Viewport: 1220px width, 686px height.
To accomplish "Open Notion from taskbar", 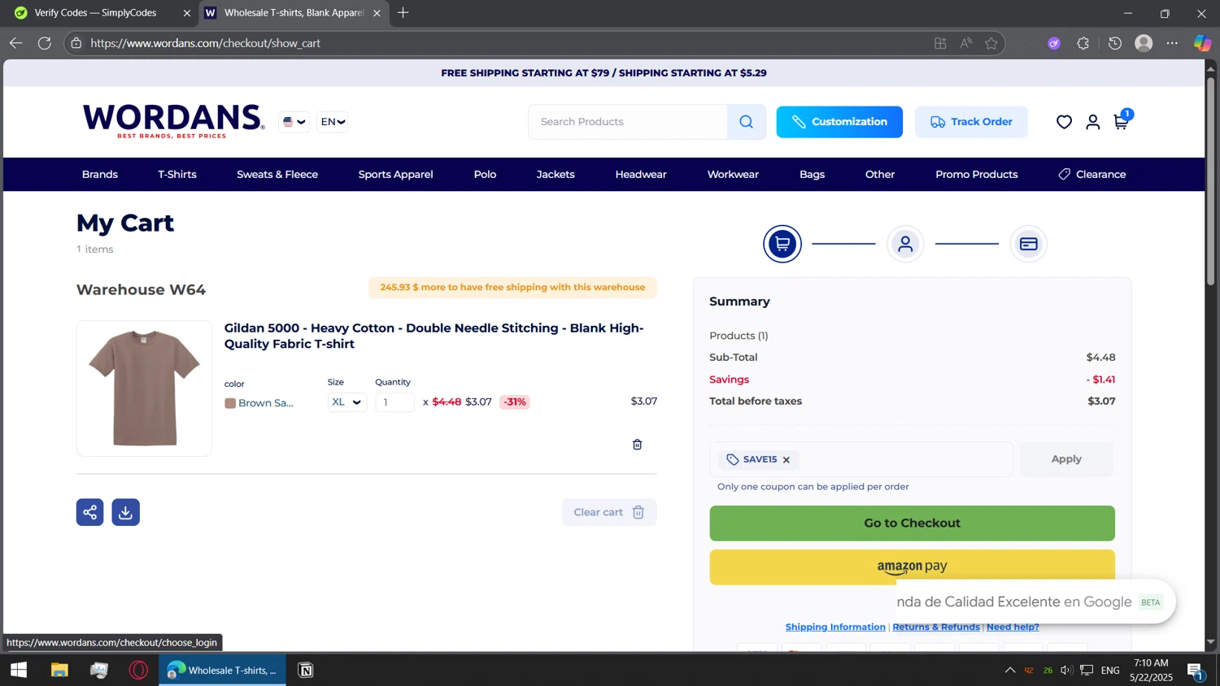I will pos(306,671).
